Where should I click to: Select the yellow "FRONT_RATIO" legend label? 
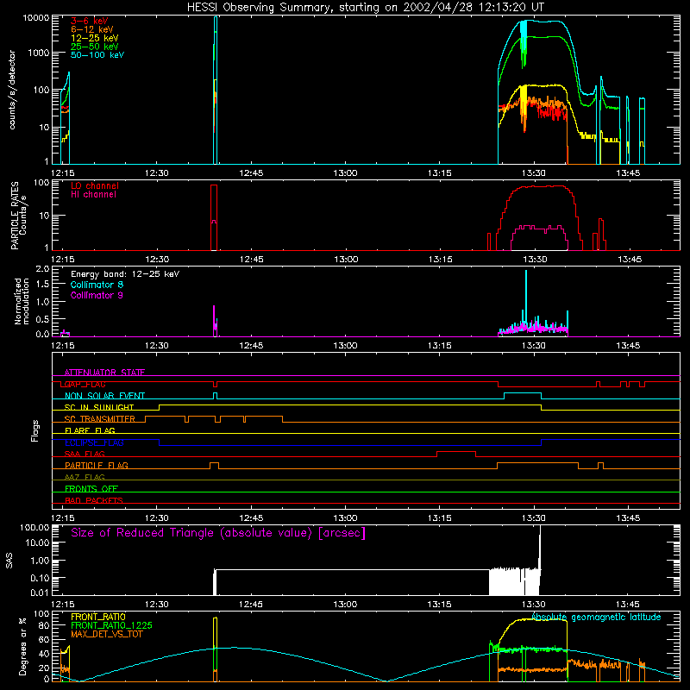pyautogui.click(x=98, y=617)
